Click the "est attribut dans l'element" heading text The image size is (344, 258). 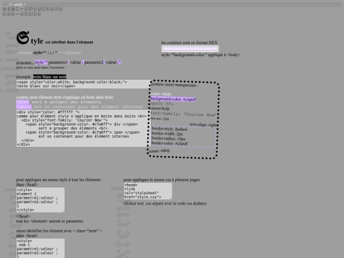pyautogui.click(x=69, y=42)
